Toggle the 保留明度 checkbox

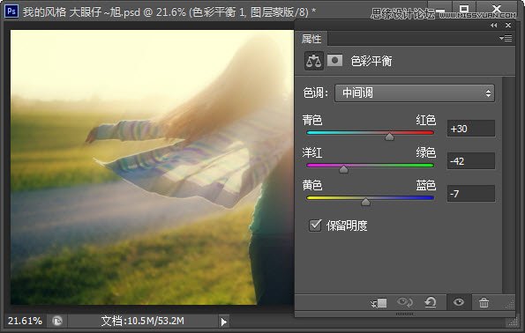[315, 226]
